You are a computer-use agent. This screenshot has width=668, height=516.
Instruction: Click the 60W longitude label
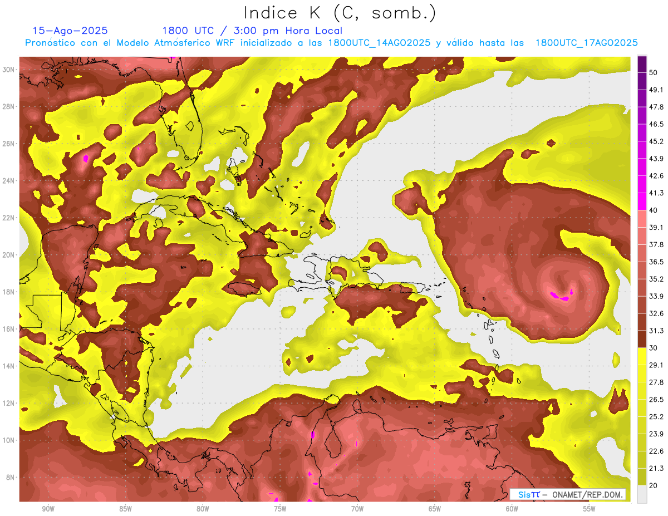[512, 509]
